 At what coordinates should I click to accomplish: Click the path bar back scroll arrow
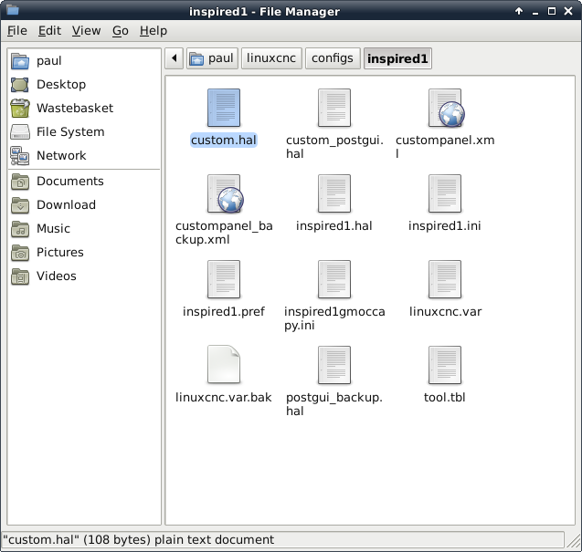click(175, 58)
